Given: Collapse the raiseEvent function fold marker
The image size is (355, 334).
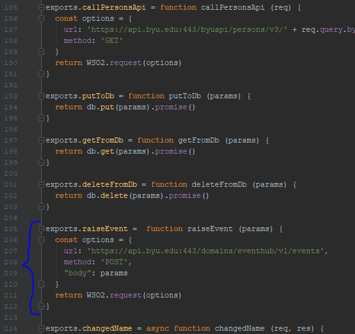Looking at the screenshot, I should [41, 229].
